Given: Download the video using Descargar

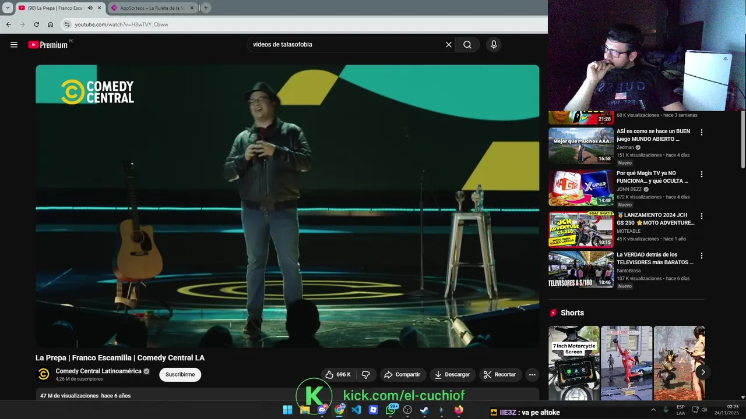Looking at the screenshot, I should pyautogui.click(x=452, y=375).
